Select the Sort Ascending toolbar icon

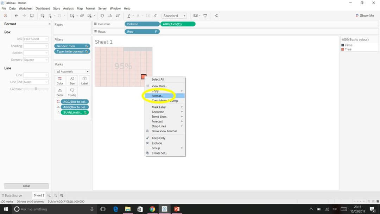pyautogui.click(x=110, y=15)
